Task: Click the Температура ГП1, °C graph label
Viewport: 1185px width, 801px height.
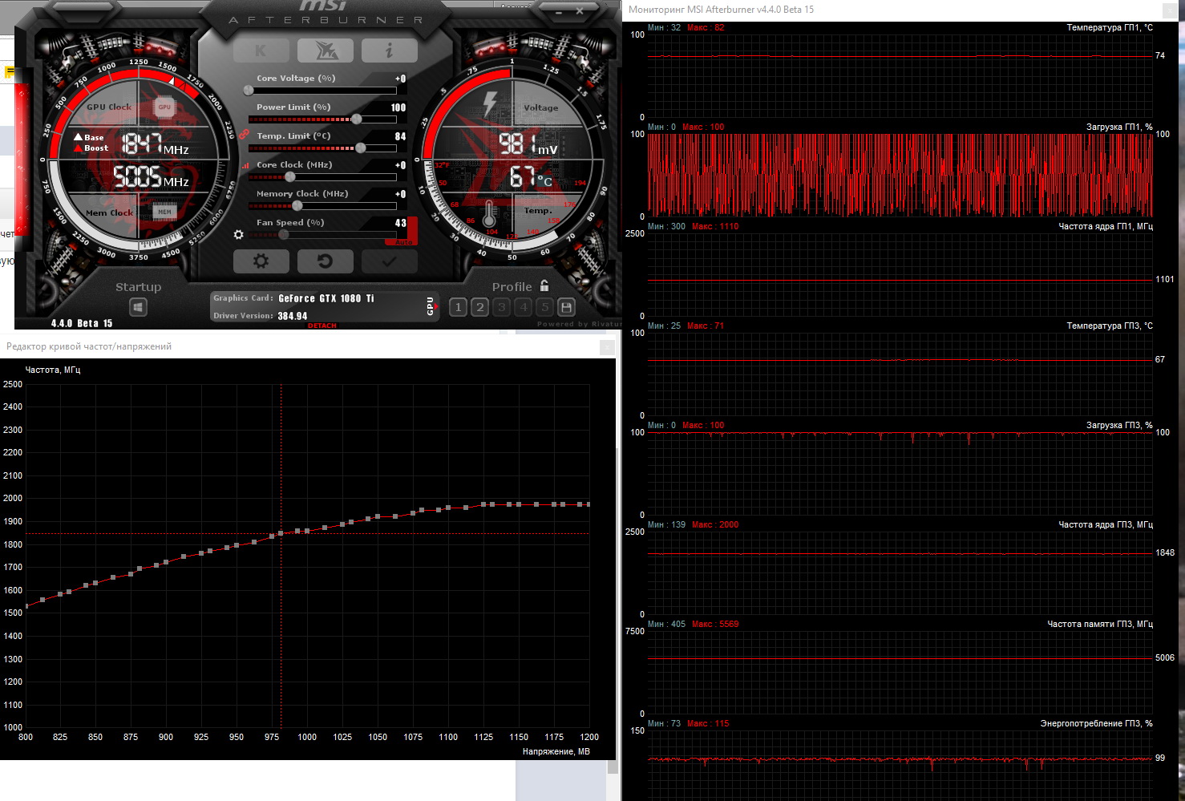Action: click(x=1110, y=27)
